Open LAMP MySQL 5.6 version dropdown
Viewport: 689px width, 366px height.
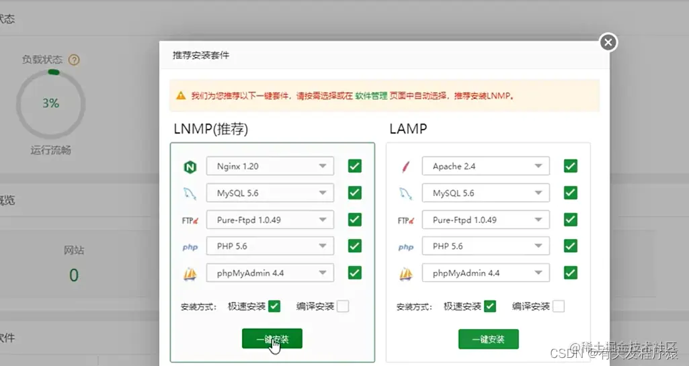(485, 193)
